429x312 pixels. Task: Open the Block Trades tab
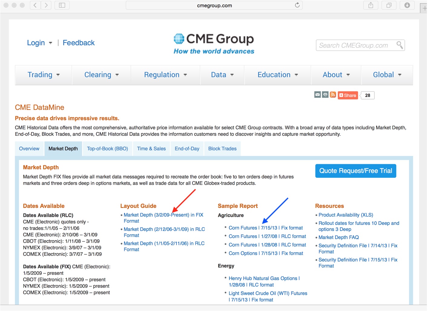tap(222, 149)
